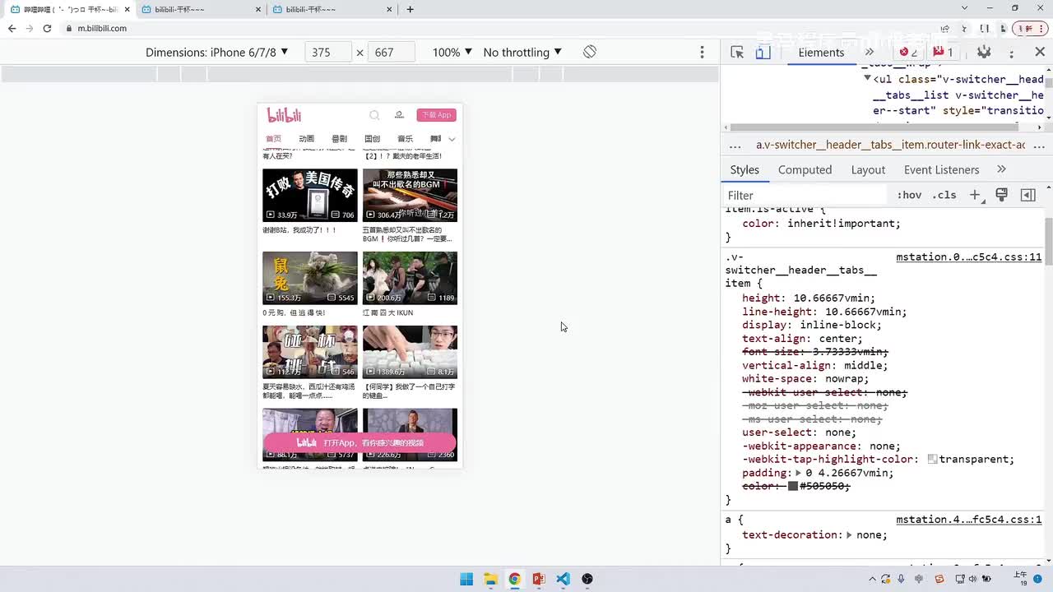Open the 打败美国传奇 video thumbnail
Viewport: 1053px width, 592px height.
coord(310,196)
